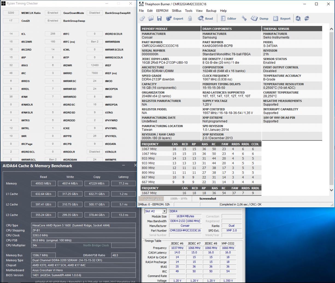Open the Edit menu
Screen dimensions: 335x283
coord(150,11)
